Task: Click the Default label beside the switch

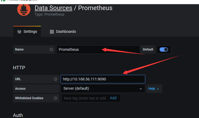Action: click(x=148, y=49)
